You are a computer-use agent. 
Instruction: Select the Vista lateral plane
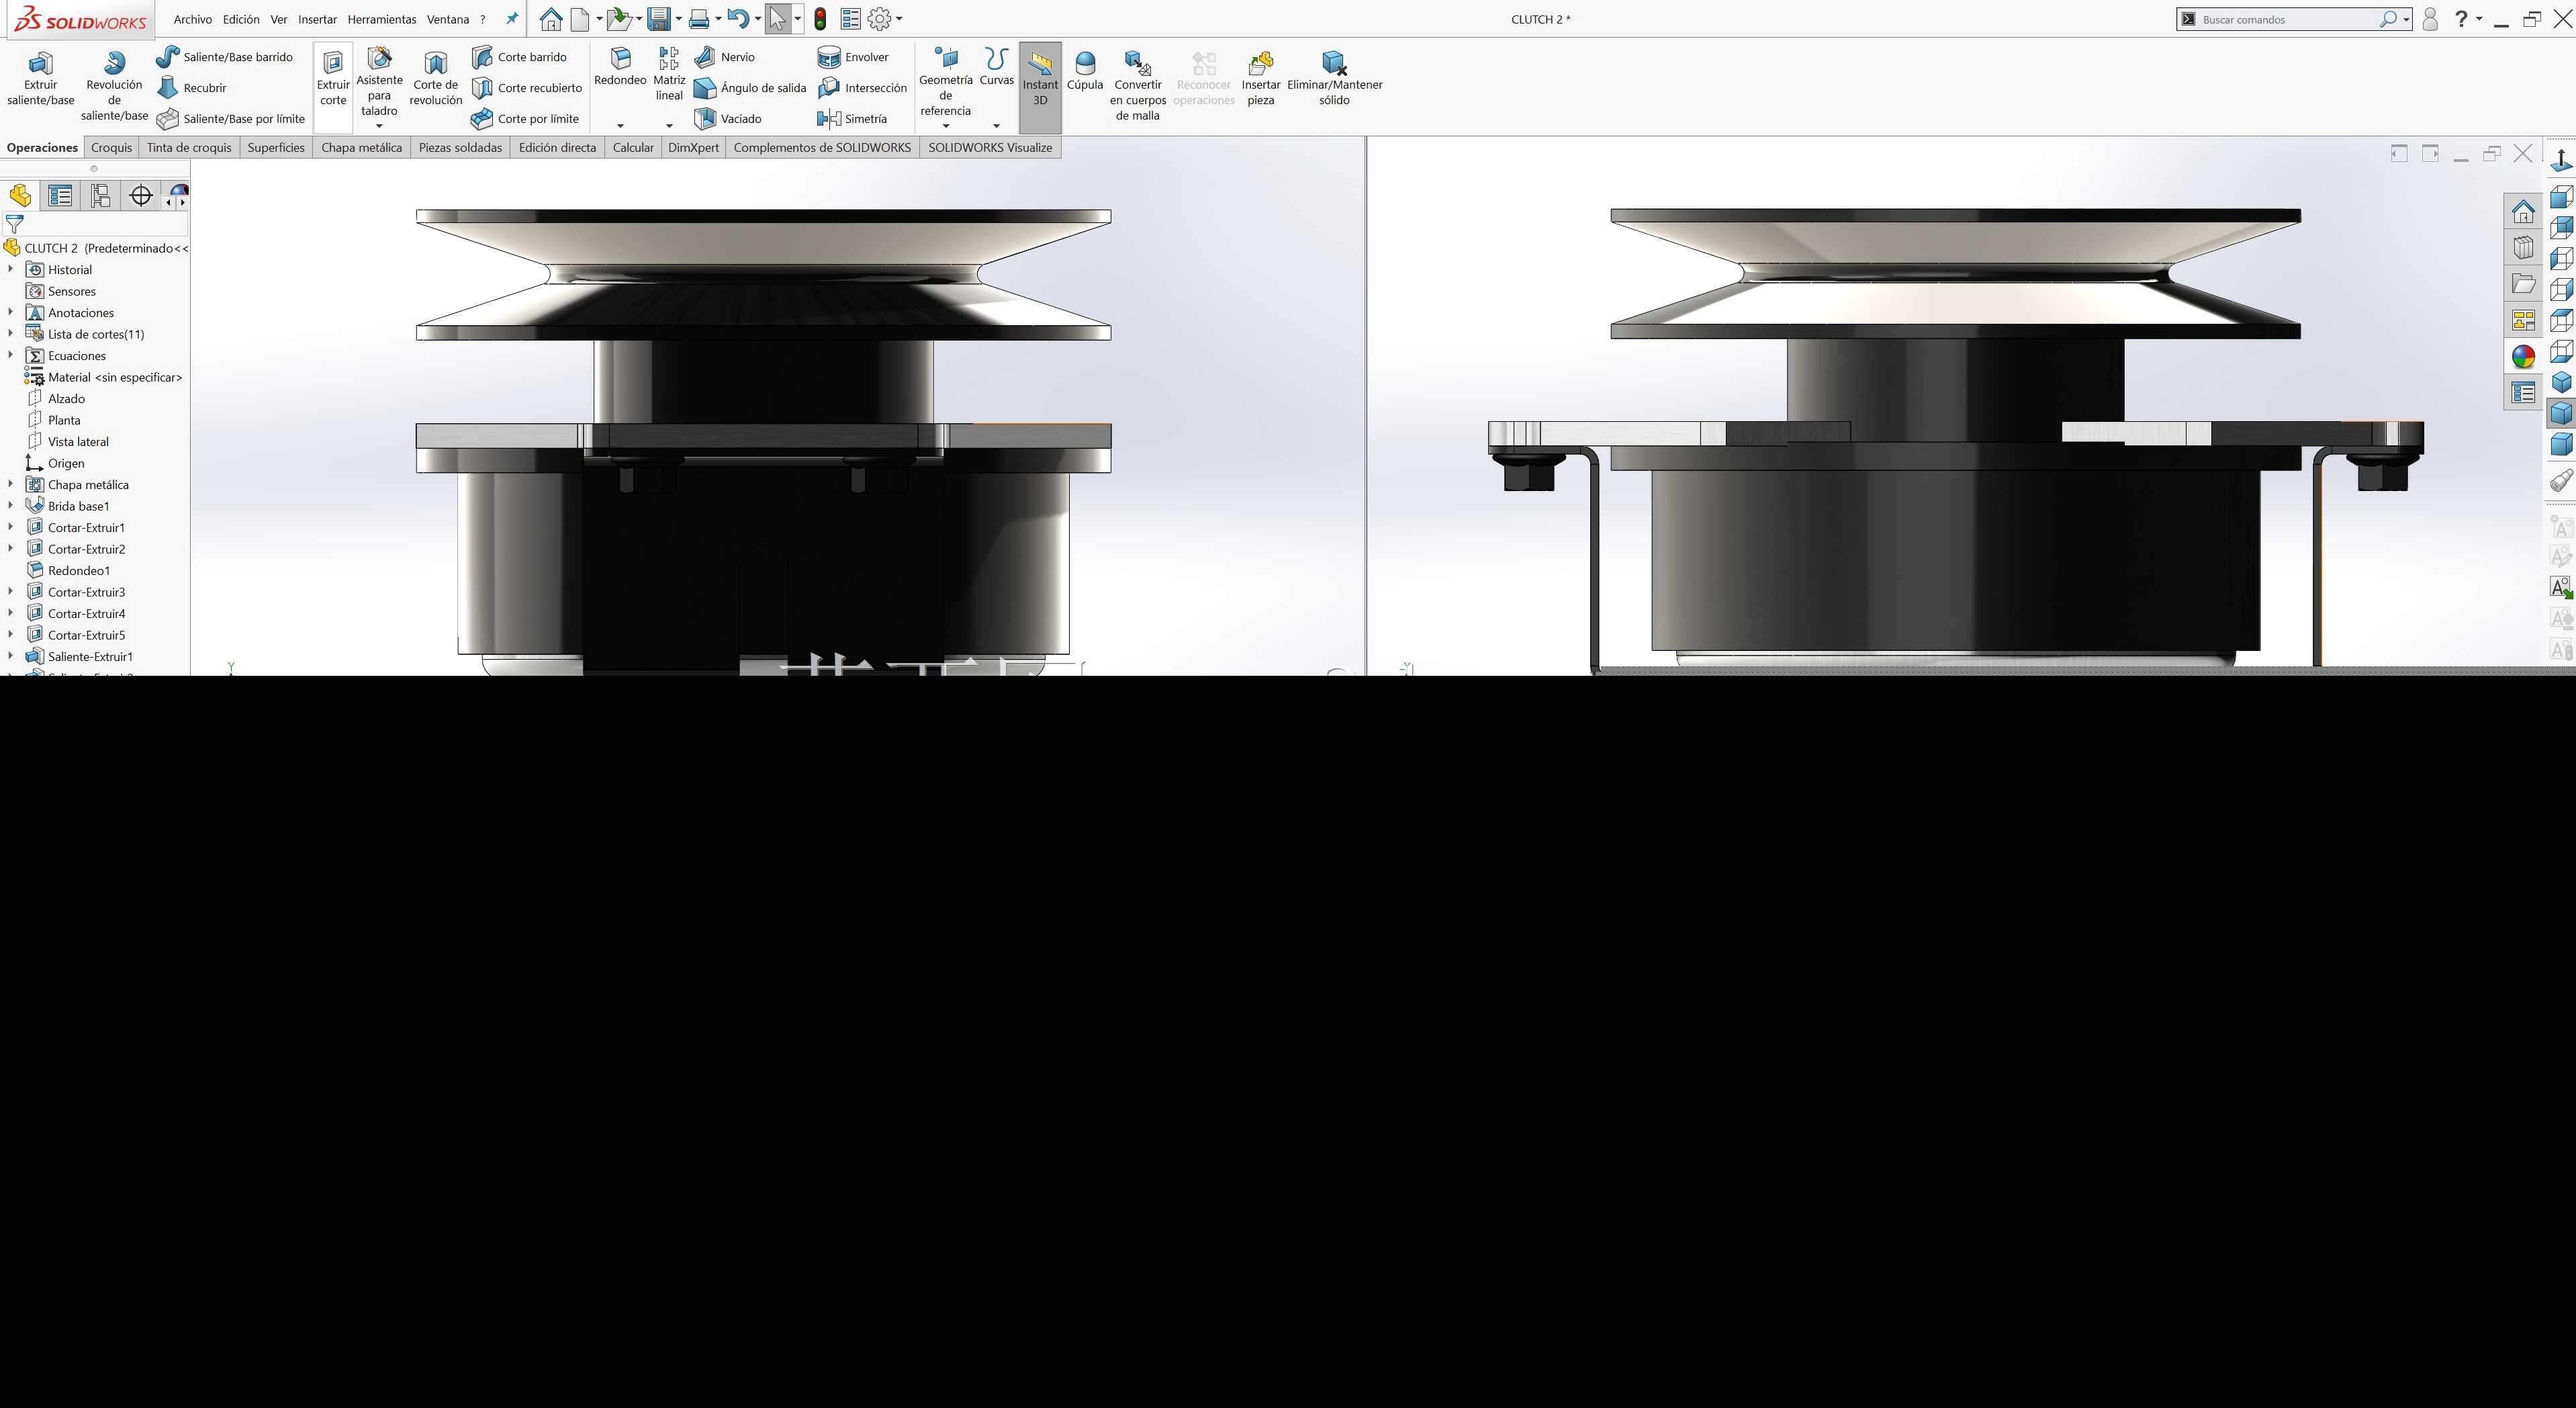[x=68, y=441]
